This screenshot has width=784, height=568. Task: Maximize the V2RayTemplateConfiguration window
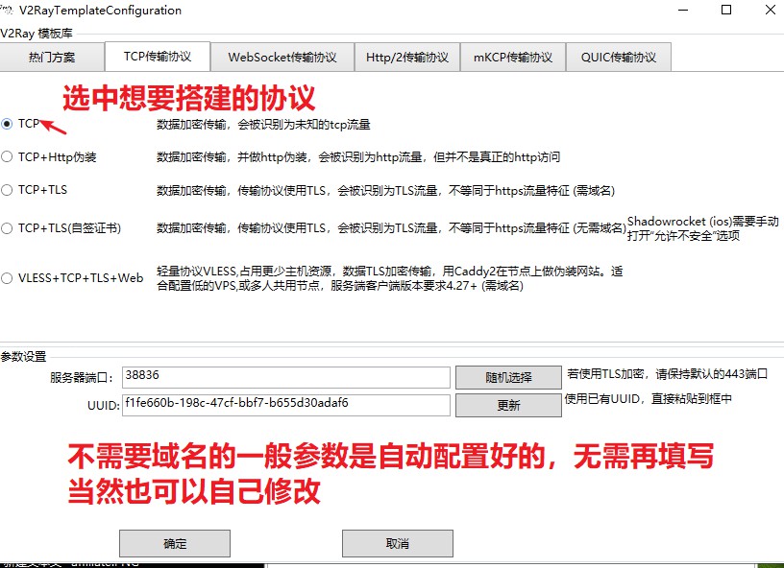tap(726, 11)
